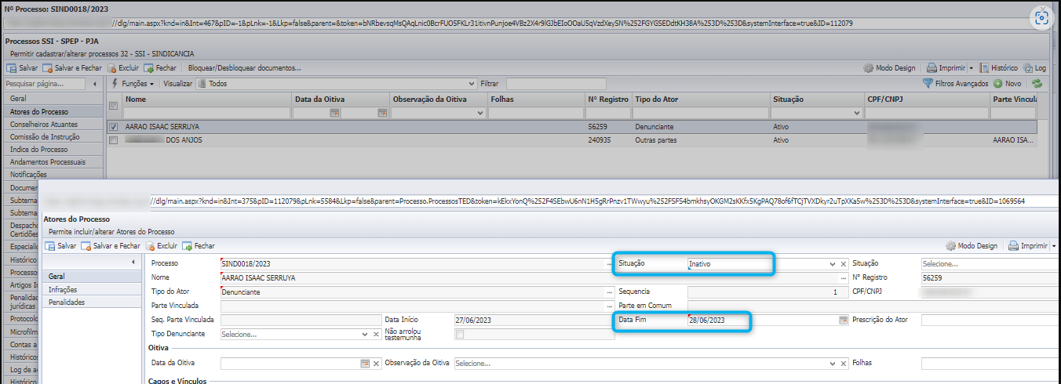The image size is (1061, 384).
Task: Toggle Não arrolou testemunha checkbox
Action: [460, 335]
